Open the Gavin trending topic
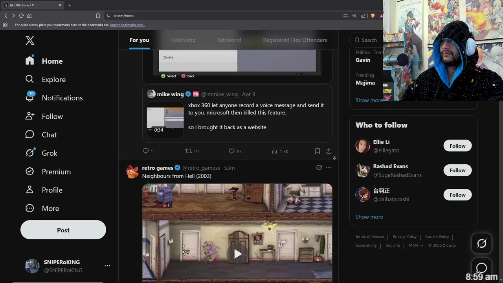This screenshot has height=283, width=503. click(x=363, y=60)
